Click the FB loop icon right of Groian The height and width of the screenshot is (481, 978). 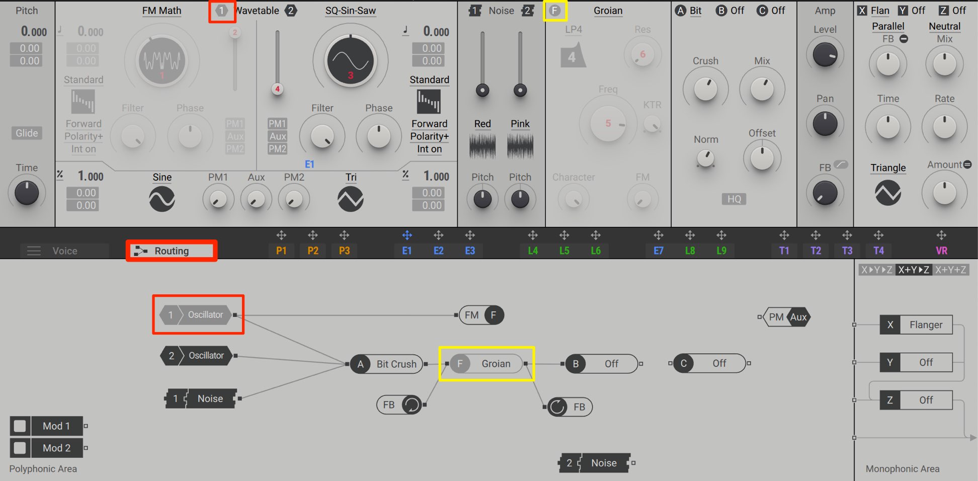click(557, 407)
